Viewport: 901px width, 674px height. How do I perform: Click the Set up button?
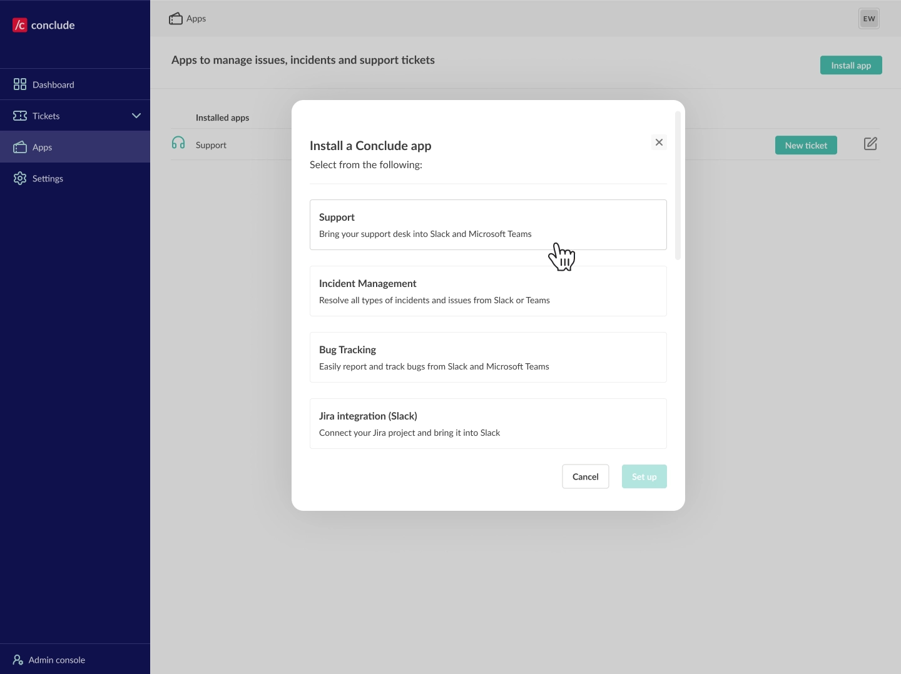(644, 476)
